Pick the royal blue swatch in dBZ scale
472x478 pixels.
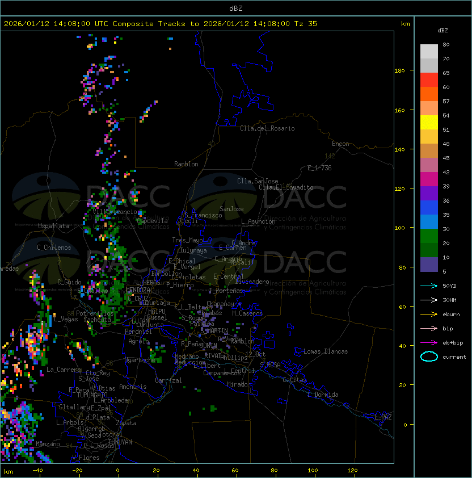pos(429,208)
